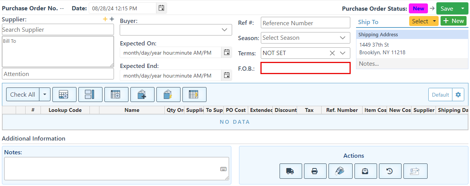The width and height of the screenshot is (470, 186).
Task: Click the label printer icon in Actions
Action: click(x=340, y=171)
